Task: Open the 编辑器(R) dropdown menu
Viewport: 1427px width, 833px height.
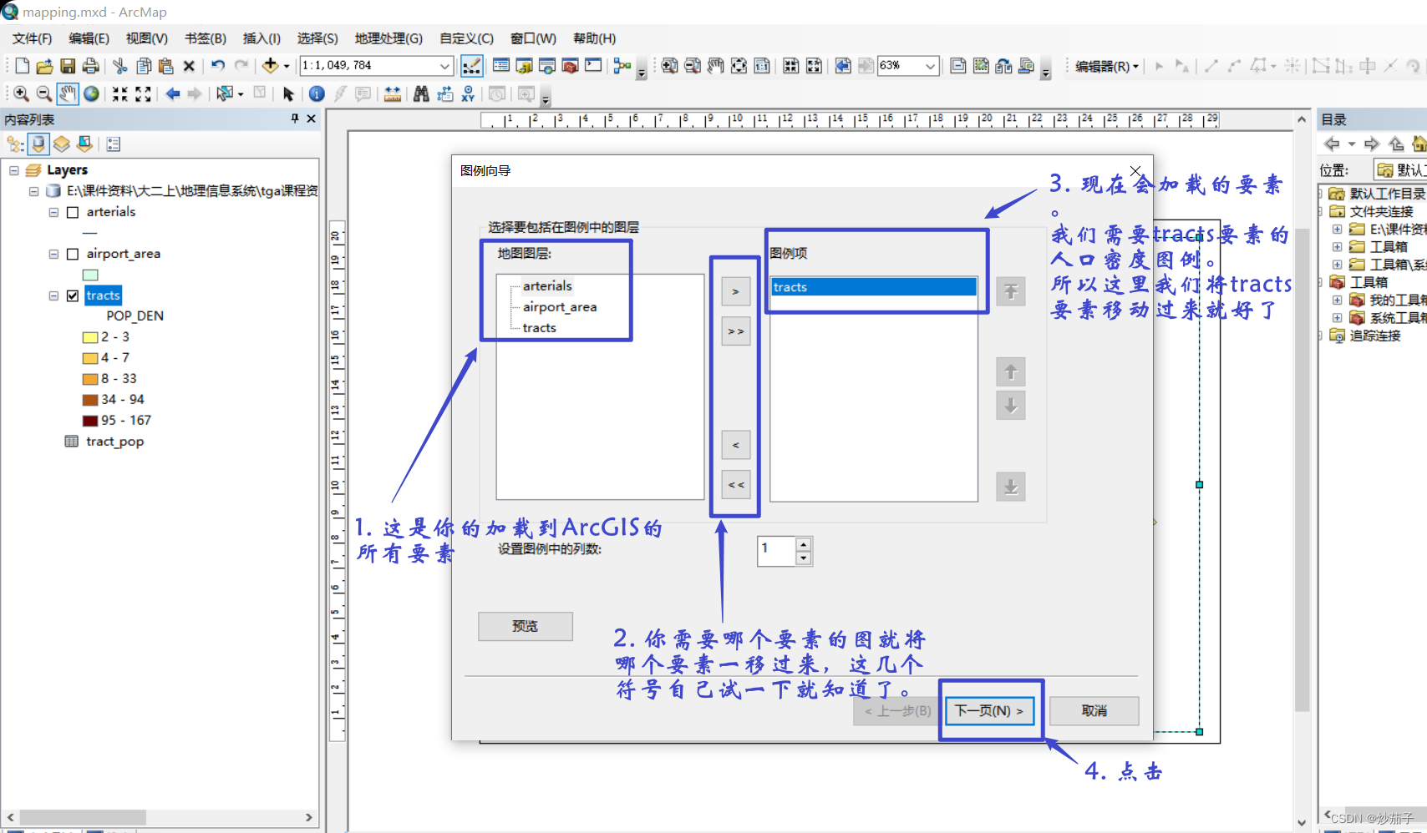Action: 1106,66
